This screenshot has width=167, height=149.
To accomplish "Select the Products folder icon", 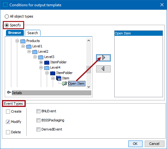I will click(23, 41).
